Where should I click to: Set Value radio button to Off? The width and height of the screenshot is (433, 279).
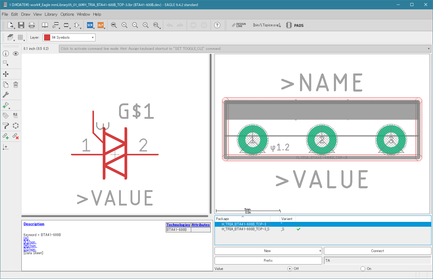click(x=290, y=269)
